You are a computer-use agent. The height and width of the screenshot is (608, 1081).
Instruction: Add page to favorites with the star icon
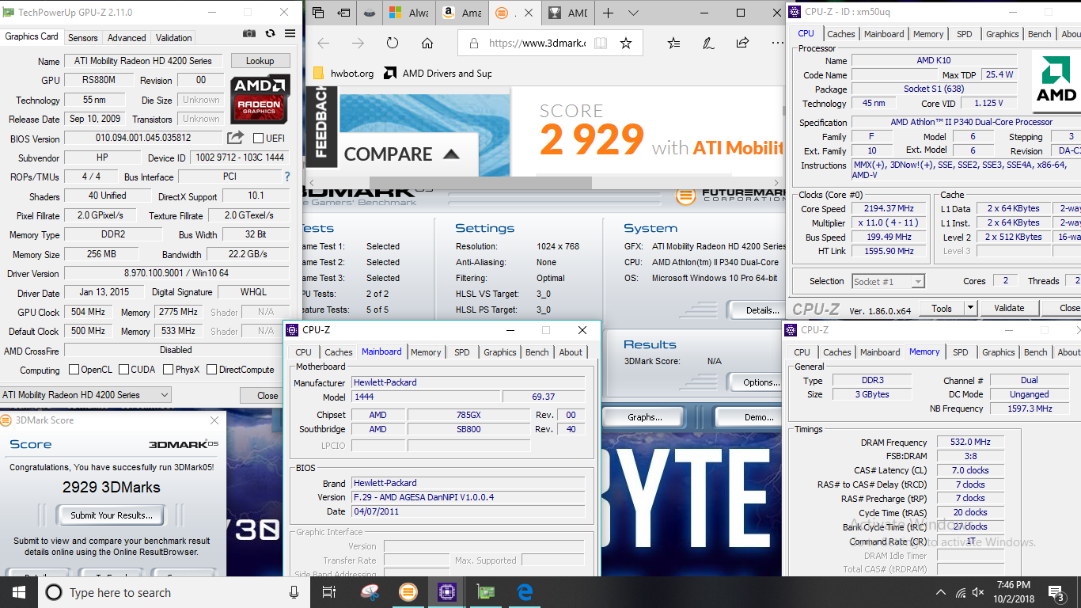(x=626, y=44)
